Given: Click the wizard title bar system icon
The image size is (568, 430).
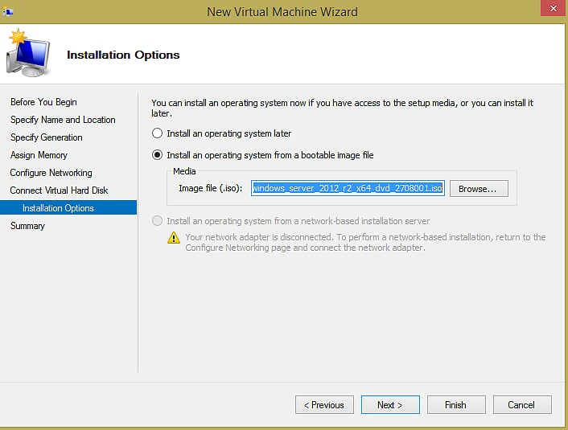Looking at the screenshot, I should click(9, 11).
